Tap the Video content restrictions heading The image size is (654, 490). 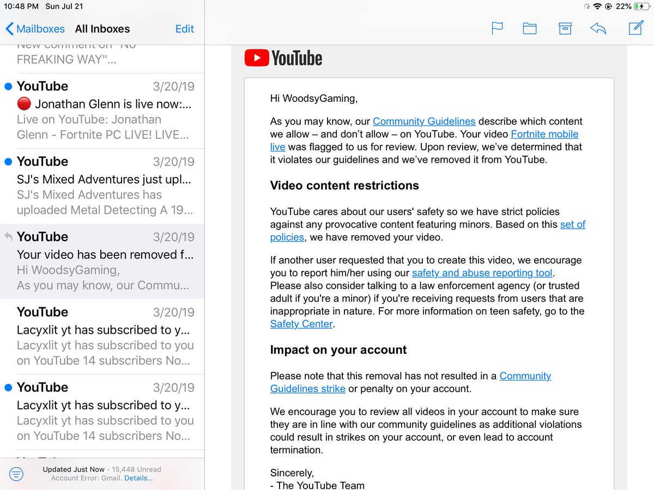pos(344,185)
